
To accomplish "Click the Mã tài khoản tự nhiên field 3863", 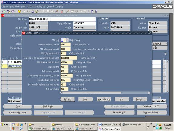I will [65, 45].
